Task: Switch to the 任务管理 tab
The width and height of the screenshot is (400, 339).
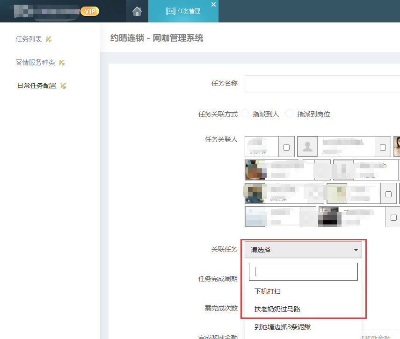Action: pyautogui.click(x=183, y=11)
